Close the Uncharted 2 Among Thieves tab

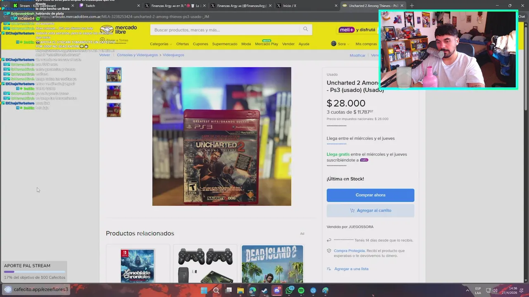coord(401,6)
